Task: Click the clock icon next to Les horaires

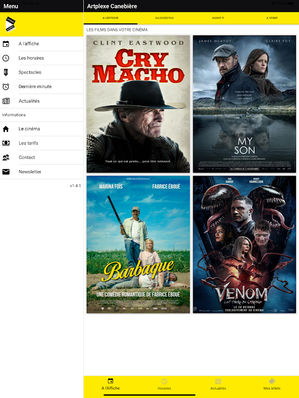Action: pyautogui.click(x=6, y=58)
